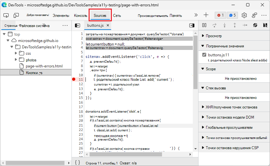Hide the debugger sidebar icon
Image resolution: width=270 pixels, height=166 pixels.
click(192, 25)
